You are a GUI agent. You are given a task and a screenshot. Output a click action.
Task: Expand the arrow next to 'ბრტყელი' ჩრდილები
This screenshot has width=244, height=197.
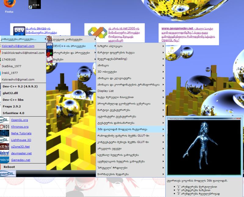[x=163, y=168]
